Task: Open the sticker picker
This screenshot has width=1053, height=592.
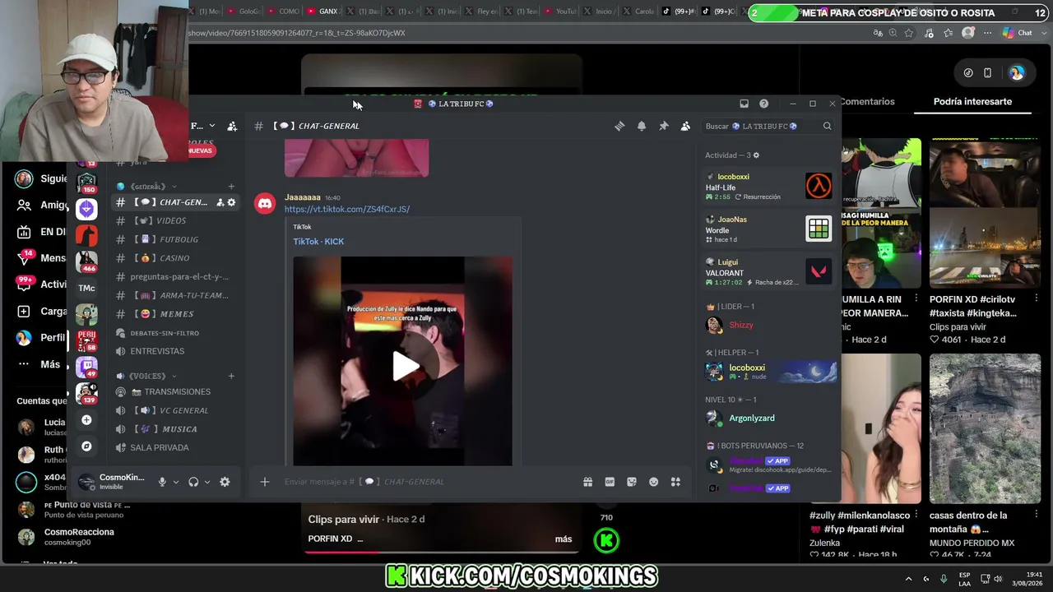Action: click(x=632, y=482)
